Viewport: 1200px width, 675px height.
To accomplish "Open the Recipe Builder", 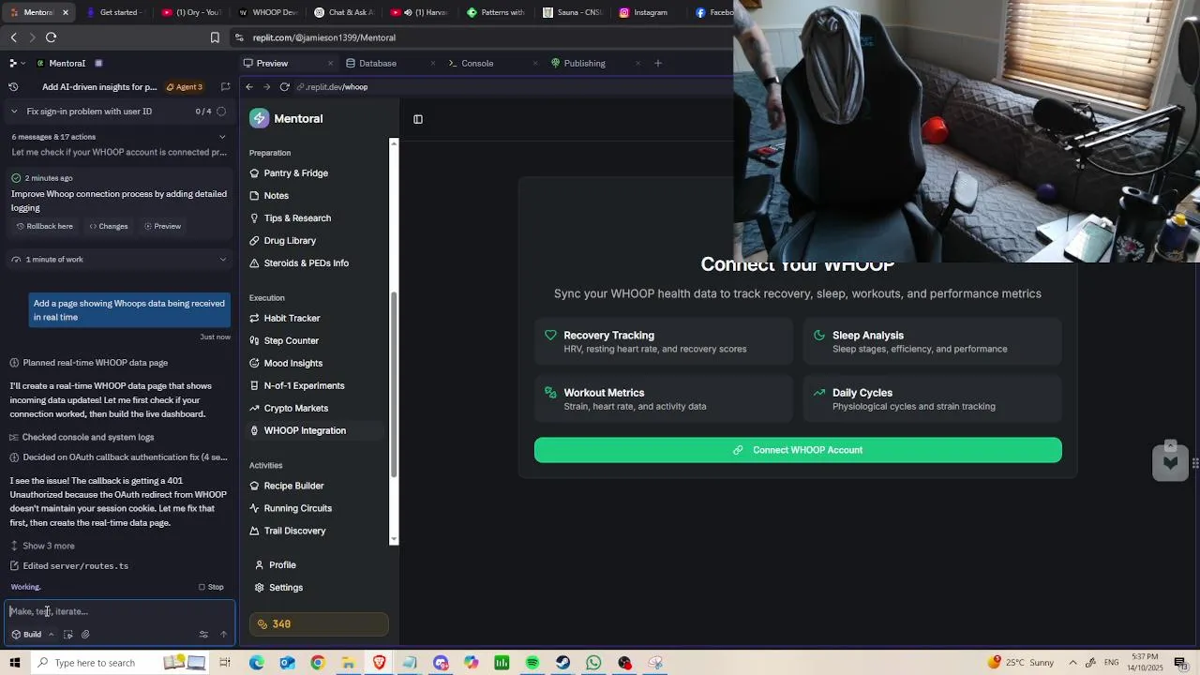I will point(287,487).
